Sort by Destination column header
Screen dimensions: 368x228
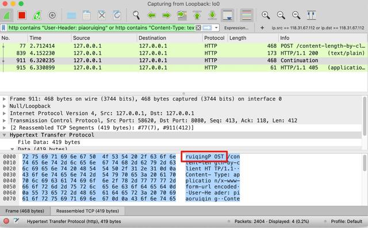(169, 38)
